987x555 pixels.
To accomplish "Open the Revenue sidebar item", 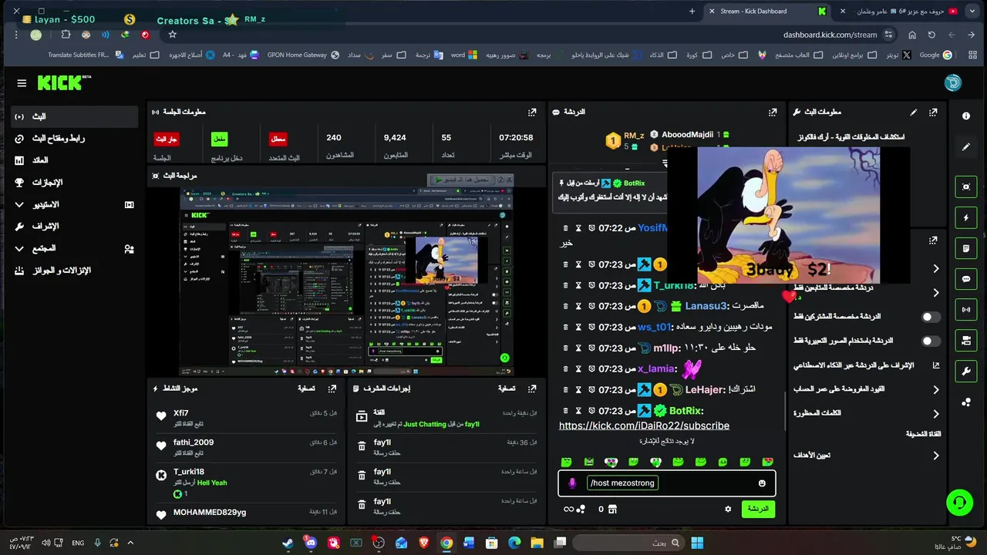I will click(x=74, y=160).
